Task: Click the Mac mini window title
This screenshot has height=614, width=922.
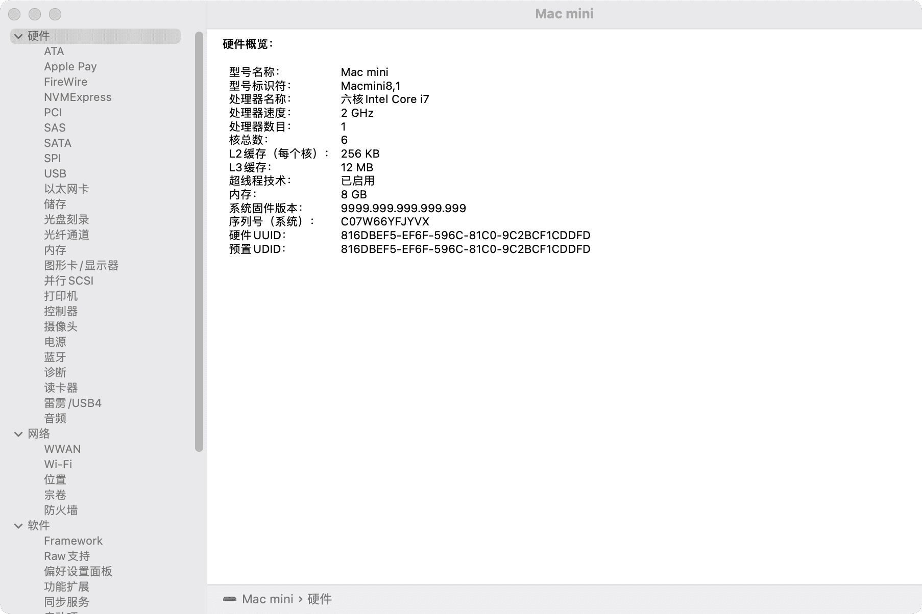Action: [x=564, y=14]
